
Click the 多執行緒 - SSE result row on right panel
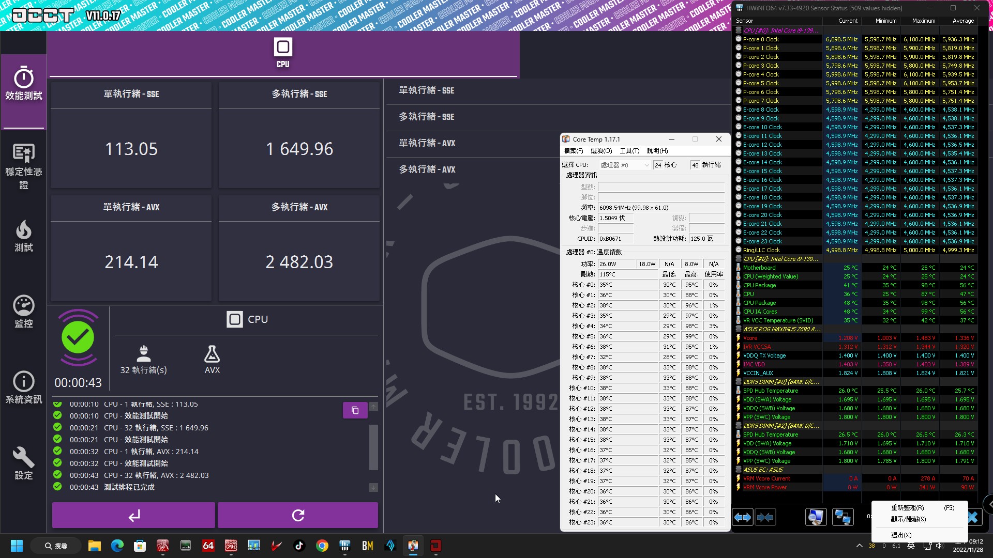(x=558, y=117)
